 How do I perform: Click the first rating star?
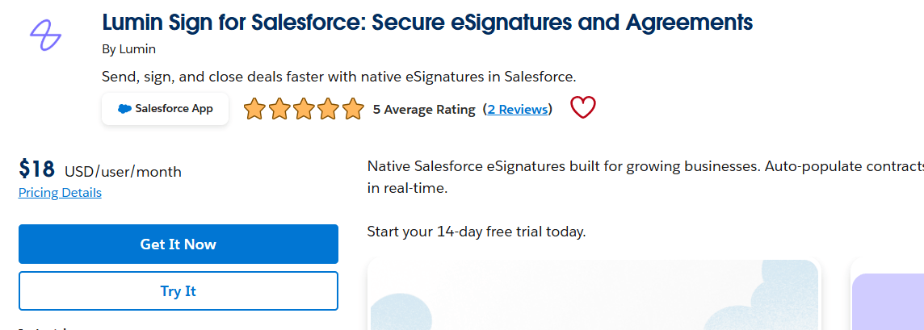point(254,109)
